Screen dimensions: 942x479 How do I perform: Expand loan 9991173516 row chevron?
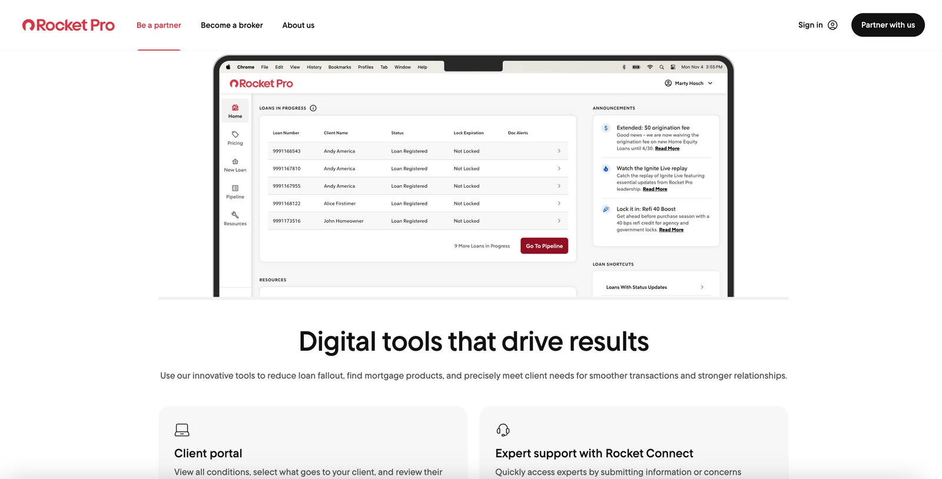pyautogui.click(x=559, y=221)
